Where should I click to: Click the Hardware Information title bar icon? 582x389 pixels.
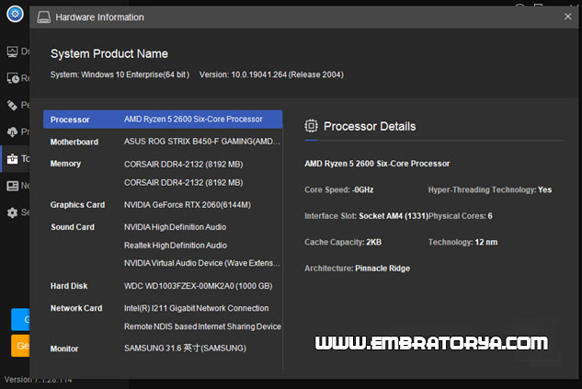tap(43, 17)
